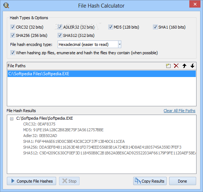Add a new file path entry

[x=168, y=66]
